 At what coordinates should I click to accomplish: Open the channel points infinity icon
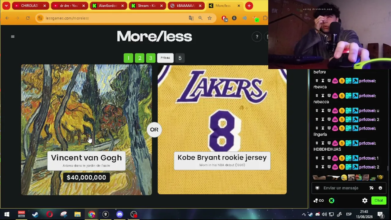(318, 200)
